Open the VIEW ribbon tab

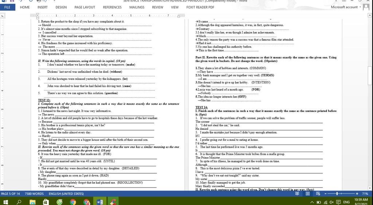174,7
